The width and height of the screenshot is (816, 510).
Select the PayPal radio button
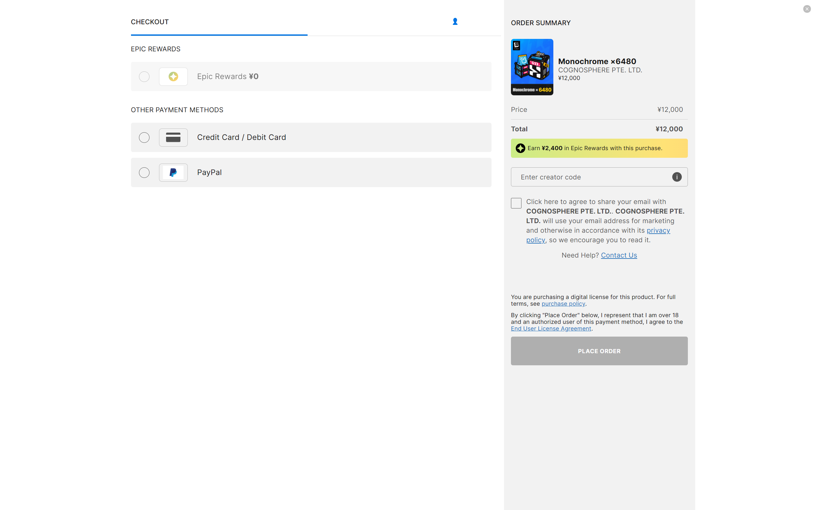pos(144,173)
